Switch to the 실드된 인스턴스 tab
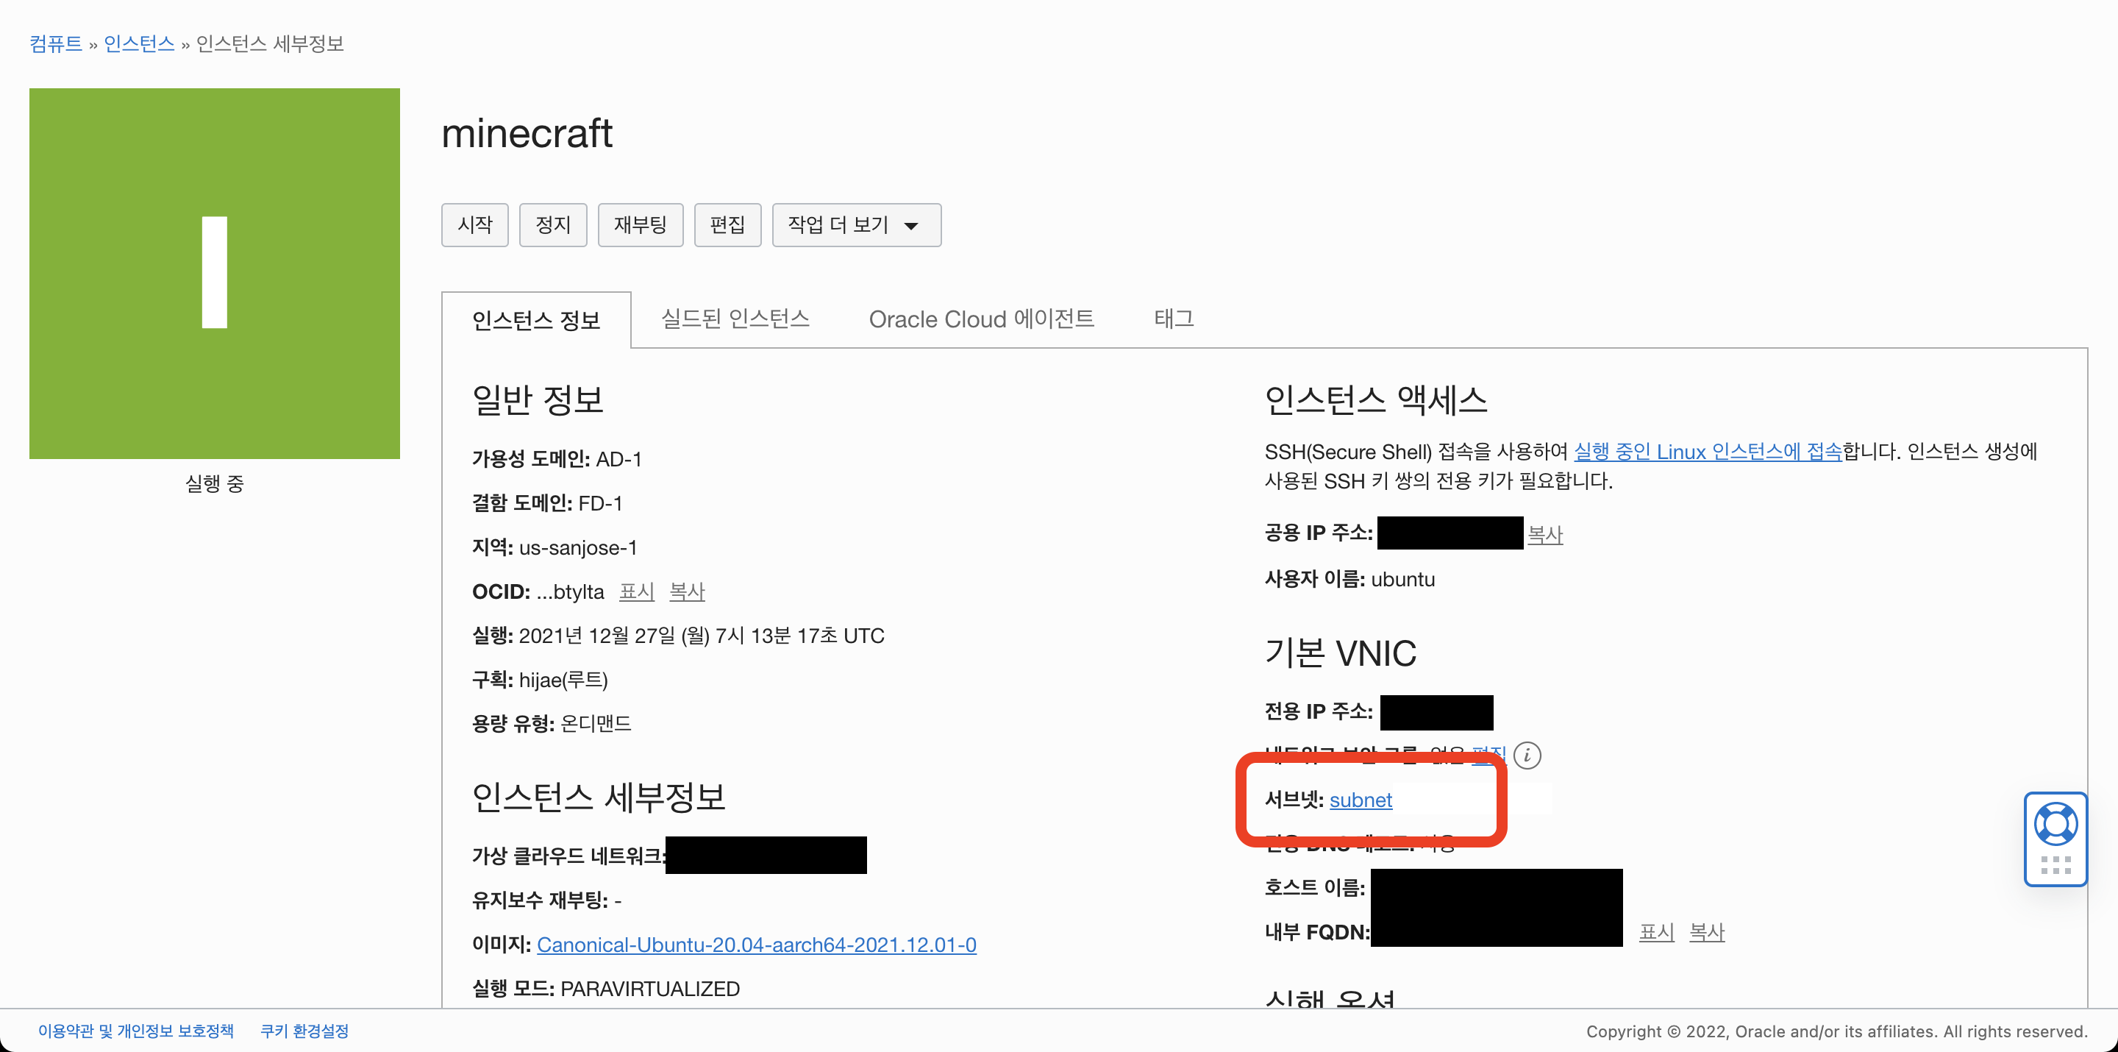This screenshot has height=1052, width=2118. coord(735,319)
